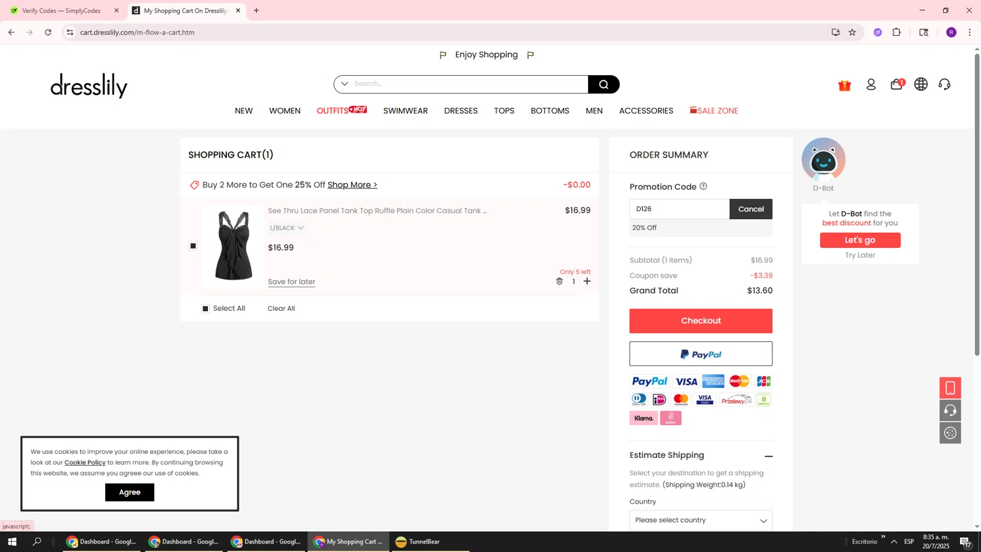Open the OUTFITS menu
The width and height of the screenshot is (981, 552).
pyautogui.click(x=341, y=111)
